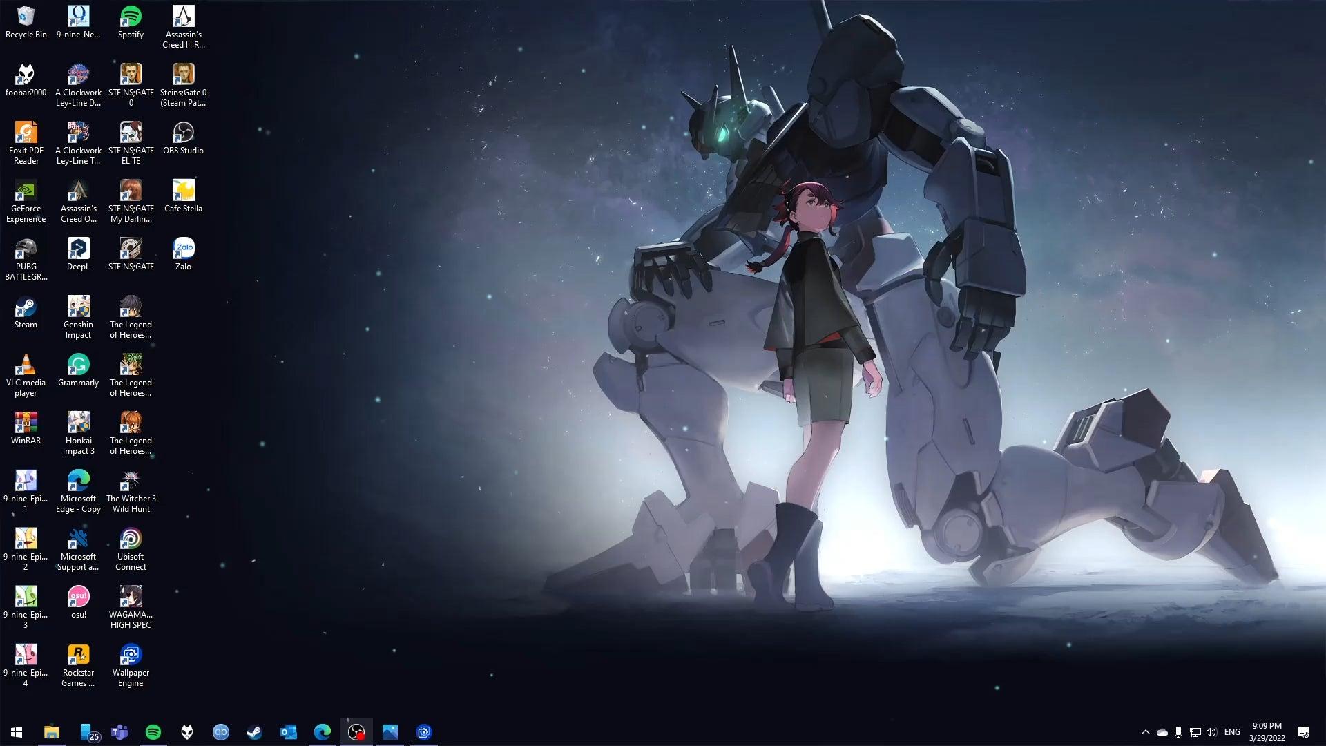Change the ENG input language
The image size is (1326, 746).
pyautogui.click(x=1232, y=732)
